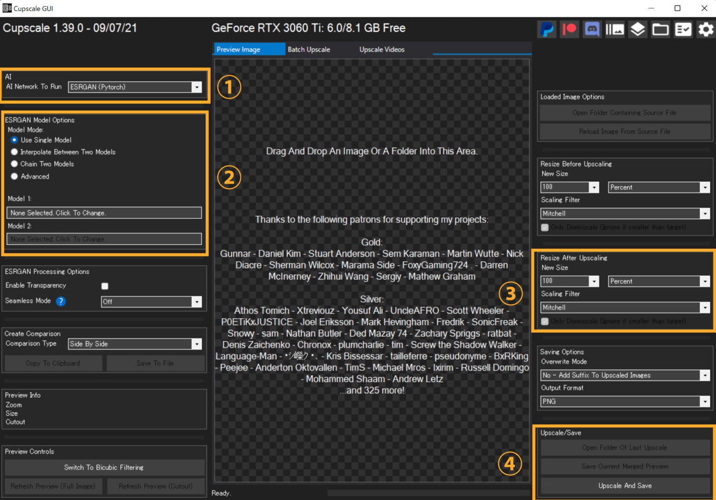This screenshot has height=500, width=716.
Task: Click Switch To Bicubic Filtering button
Action: 104,467
